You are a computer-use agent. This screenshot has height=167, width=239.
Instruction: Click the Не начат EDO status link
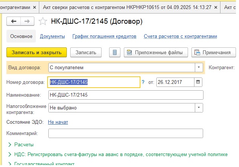(58, 122)
